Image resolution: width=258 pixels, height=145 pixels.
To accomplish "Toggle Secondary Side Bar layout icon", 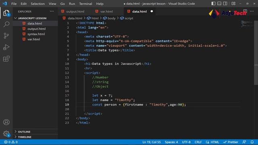I will (x=225, y=4).
